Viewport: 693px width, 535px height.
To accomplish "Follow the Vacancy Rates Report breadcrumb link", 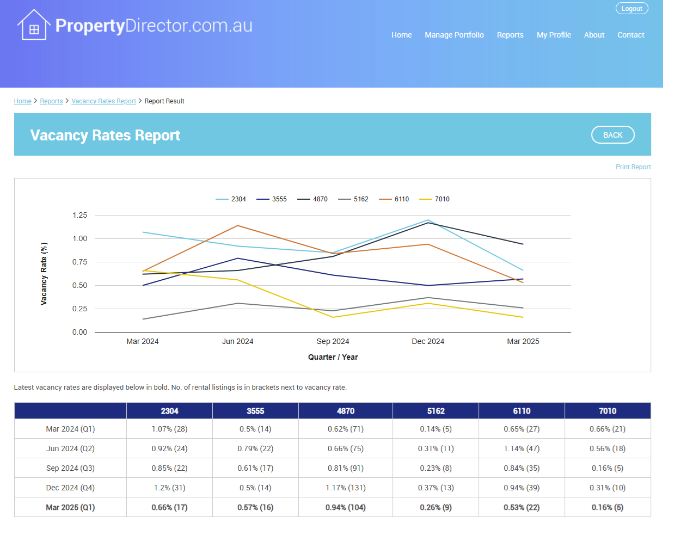I will tap(103, 101).
